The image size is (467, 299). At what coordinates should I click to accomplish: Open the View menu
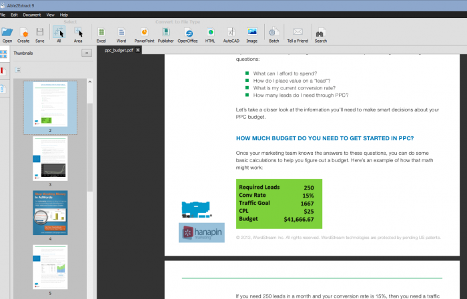49,14
